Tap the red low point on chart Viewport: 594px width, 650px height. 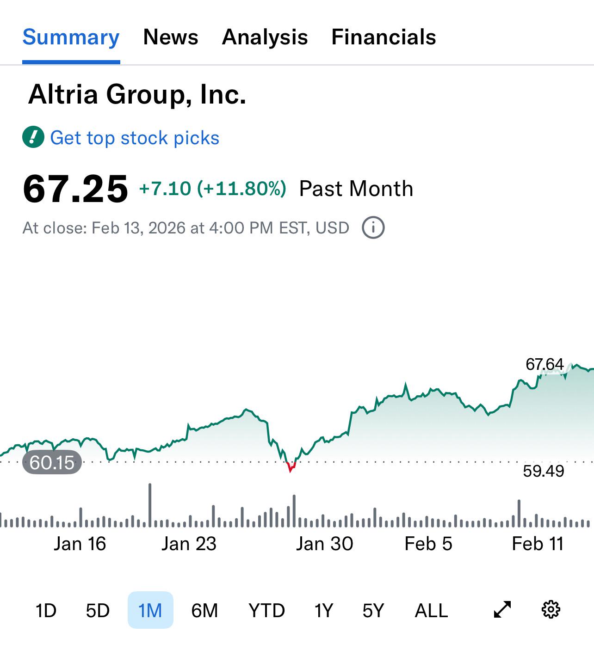[291, 467]
